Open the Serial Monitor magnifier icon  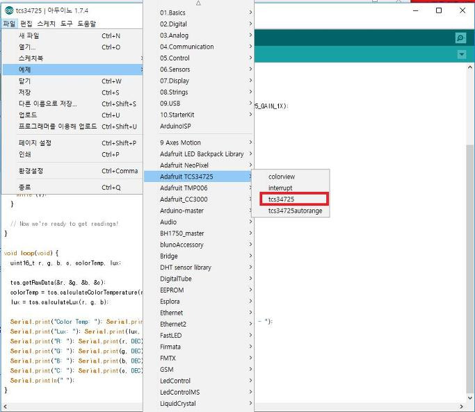(460, 38)
